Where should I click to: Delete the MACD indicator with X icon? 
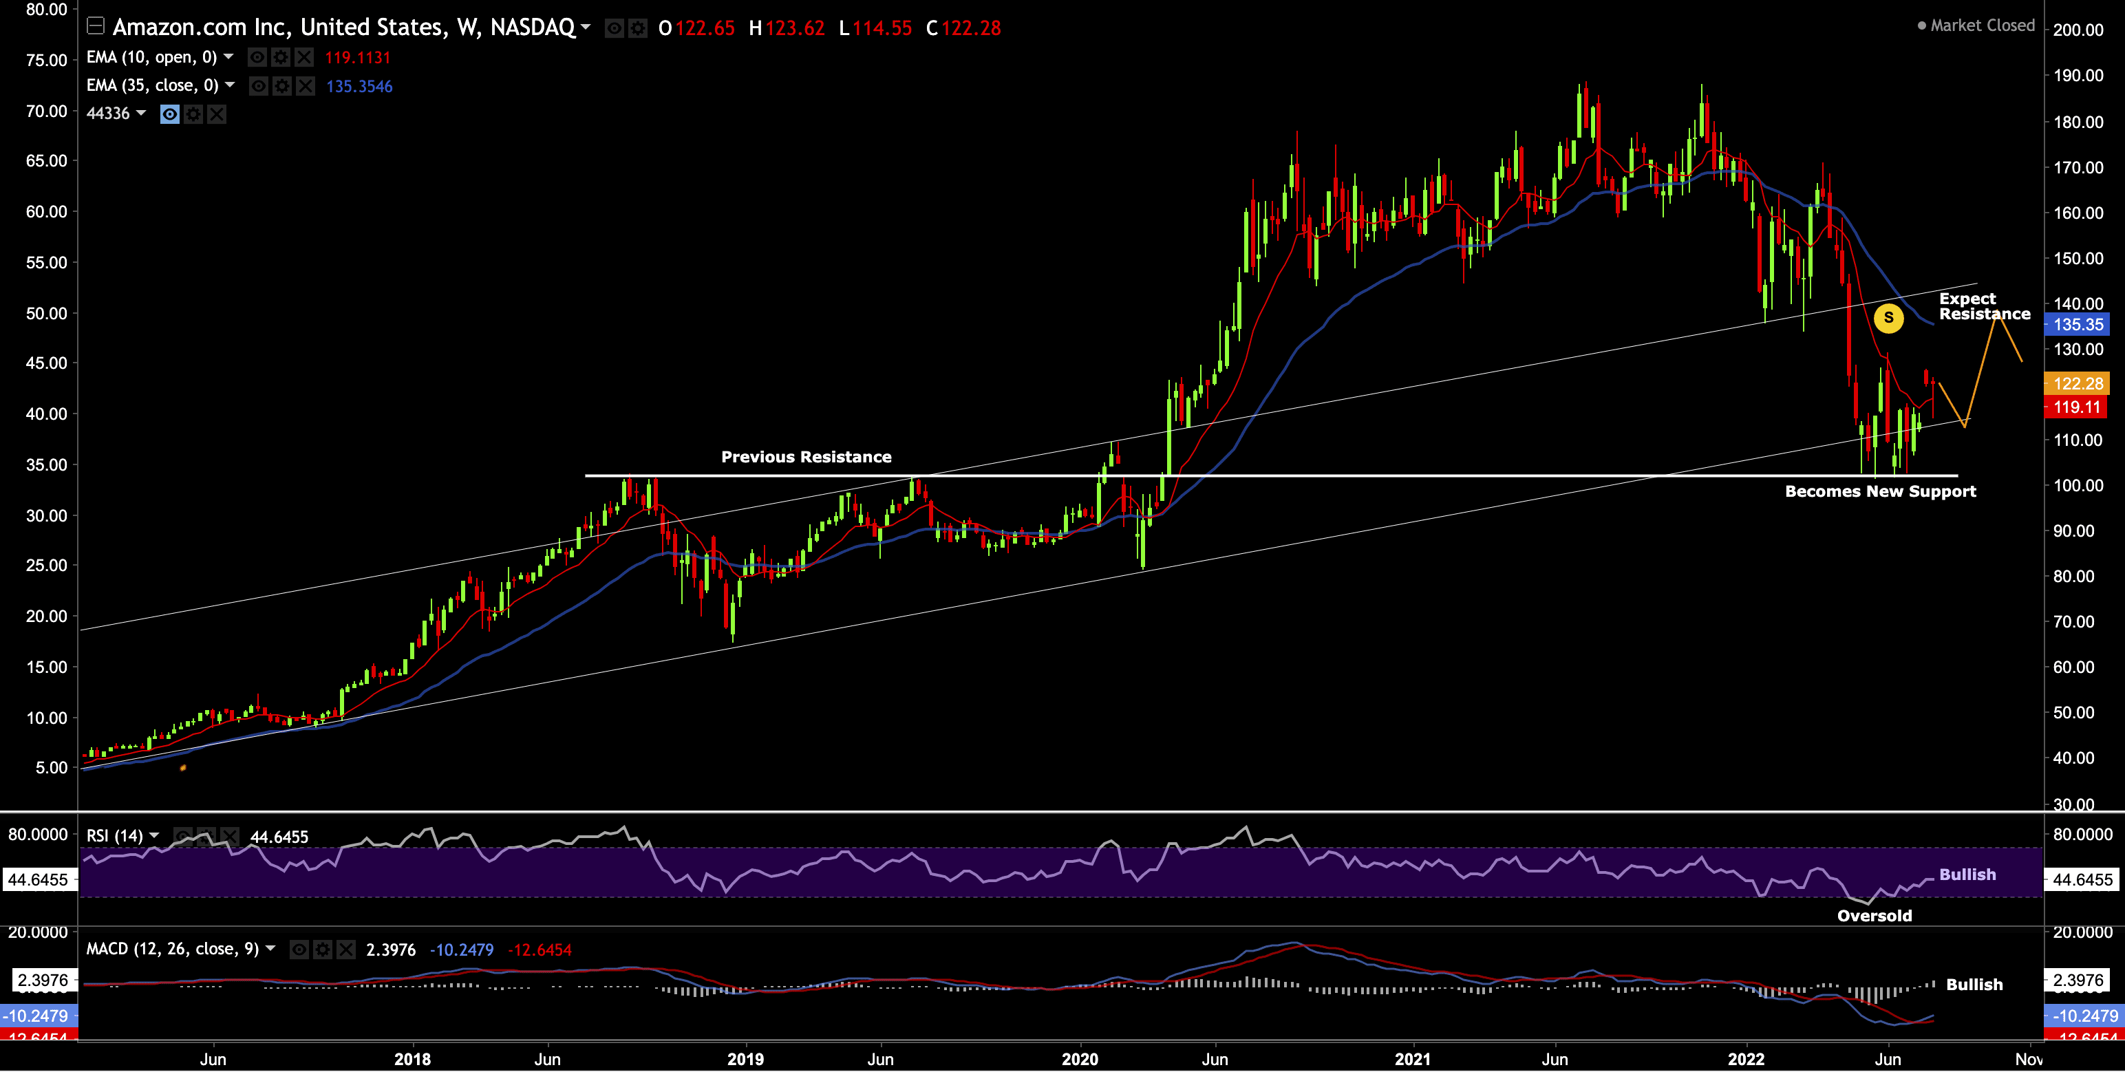[346, 950]
